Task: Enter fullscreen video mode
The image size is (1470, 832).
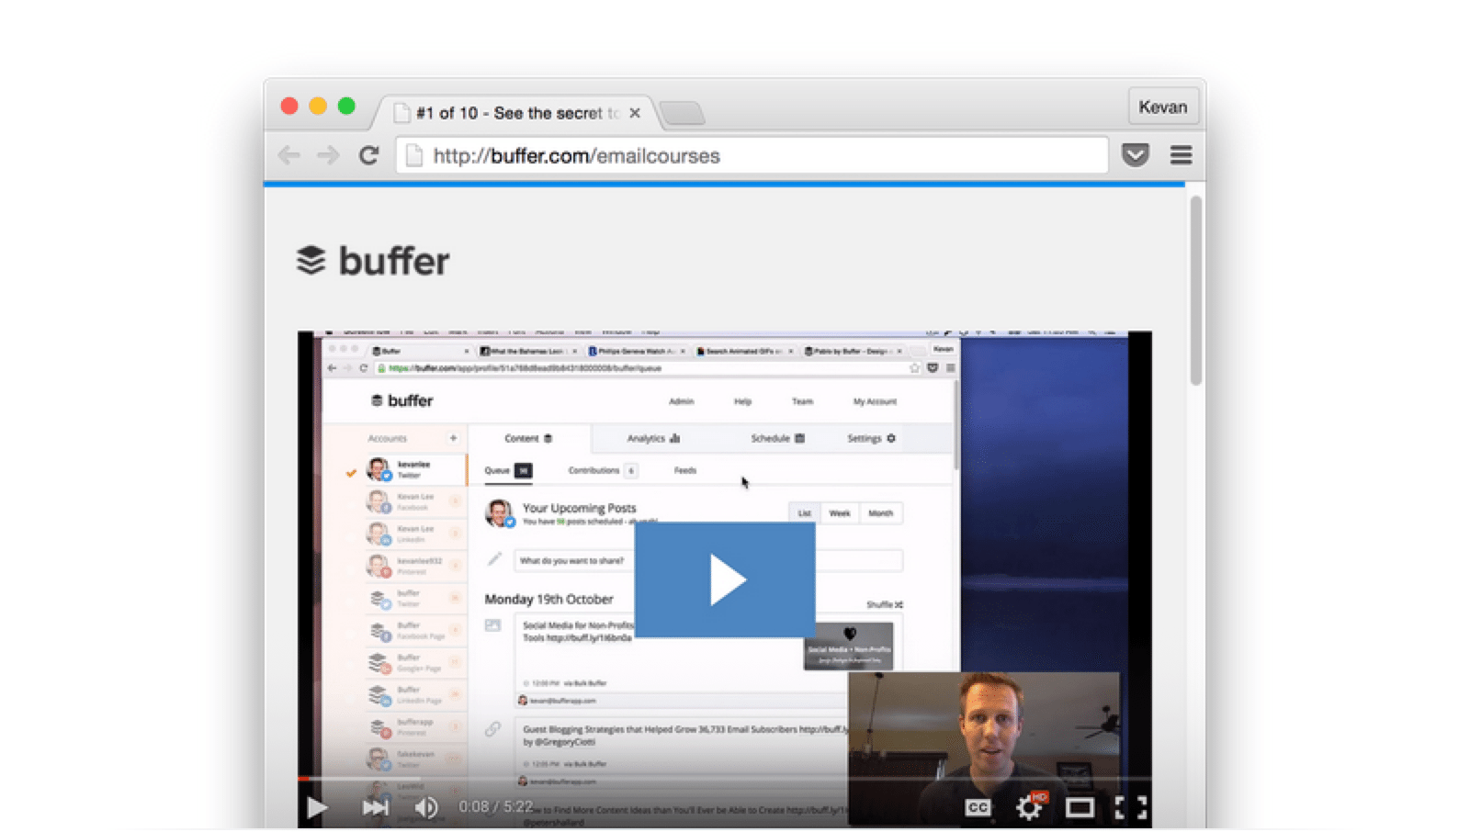Action: pos(1131,807)
